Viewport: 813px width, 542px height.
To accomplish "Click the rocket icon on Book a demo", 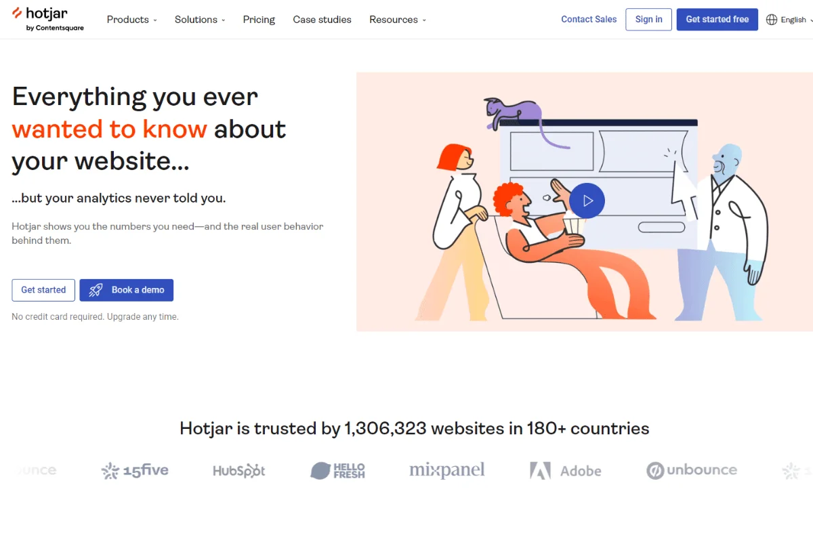I will (95, 290).
